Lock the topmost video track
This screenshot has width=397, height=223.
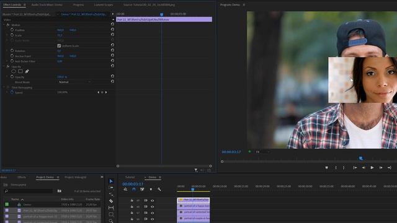point(132,201)
